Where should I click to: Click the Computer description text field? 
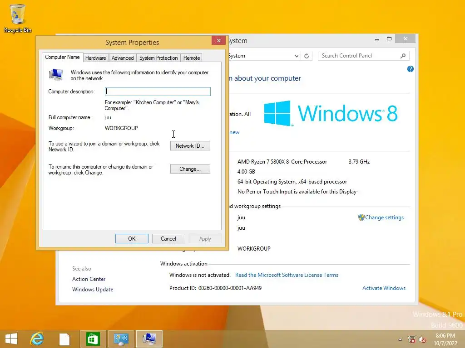click(158, 92)
